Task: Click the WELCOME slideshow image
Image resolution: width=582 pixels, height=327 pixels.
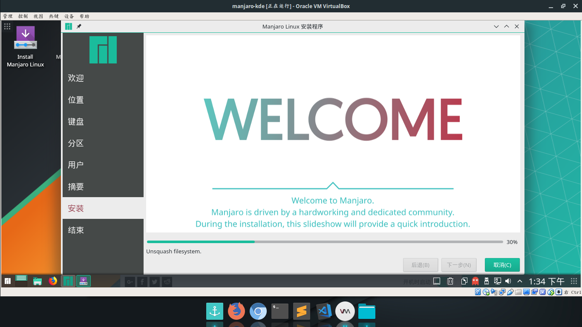Action: click(x=333, y=134)
